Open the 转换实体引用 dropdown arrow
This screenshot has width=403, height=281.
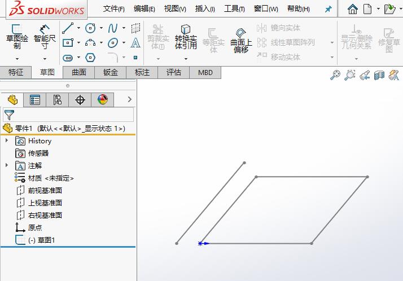[186, 59]
